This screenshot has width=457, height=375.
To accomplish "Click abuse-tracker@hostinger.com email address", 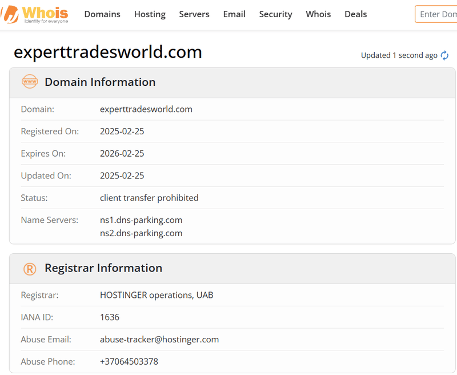I will coord(159,340).
